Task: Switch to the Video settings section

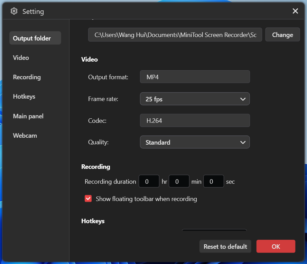Action: (x=21, y=57)
